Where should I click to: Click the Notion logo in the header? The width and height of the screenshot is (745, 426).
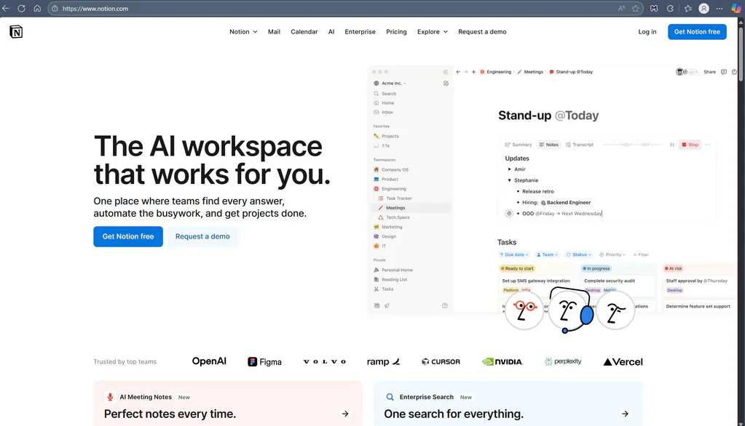(16, 32)
